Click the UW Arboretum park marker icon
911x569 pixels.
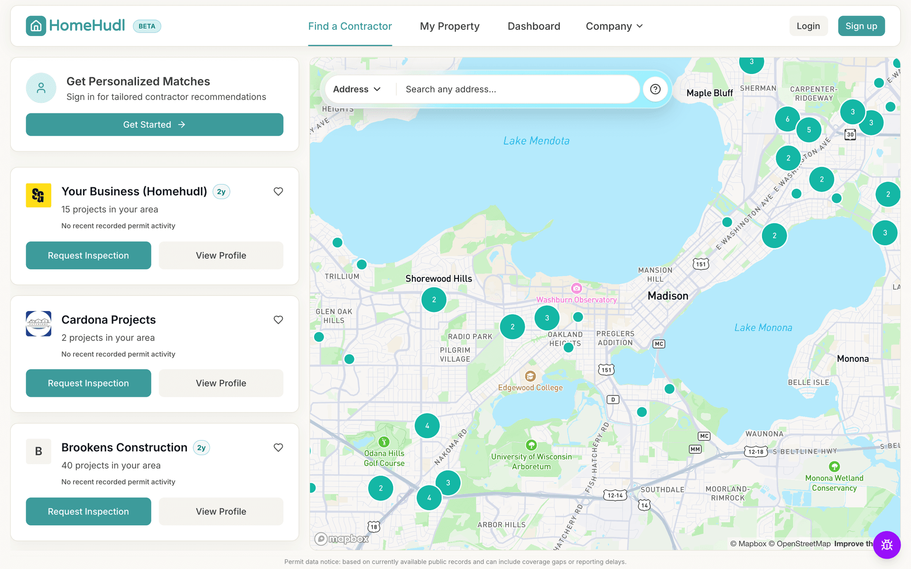coord(531,445)
